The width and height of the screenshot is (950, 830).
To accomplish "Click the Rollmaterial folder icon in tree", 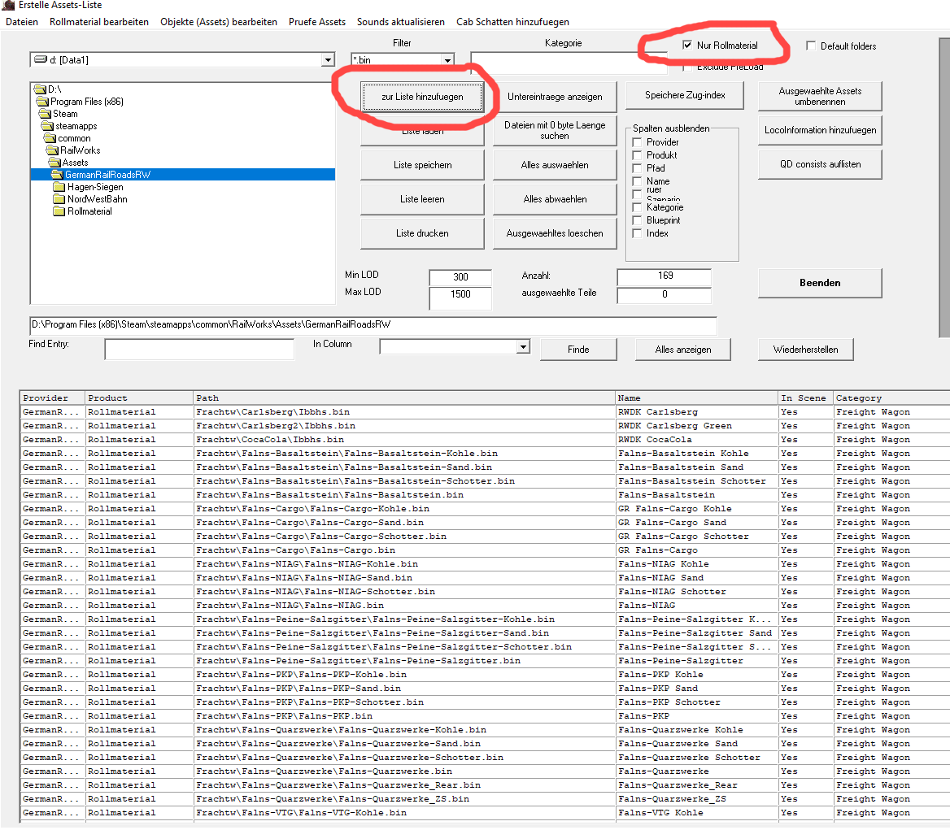I will [x=59, y=211].
